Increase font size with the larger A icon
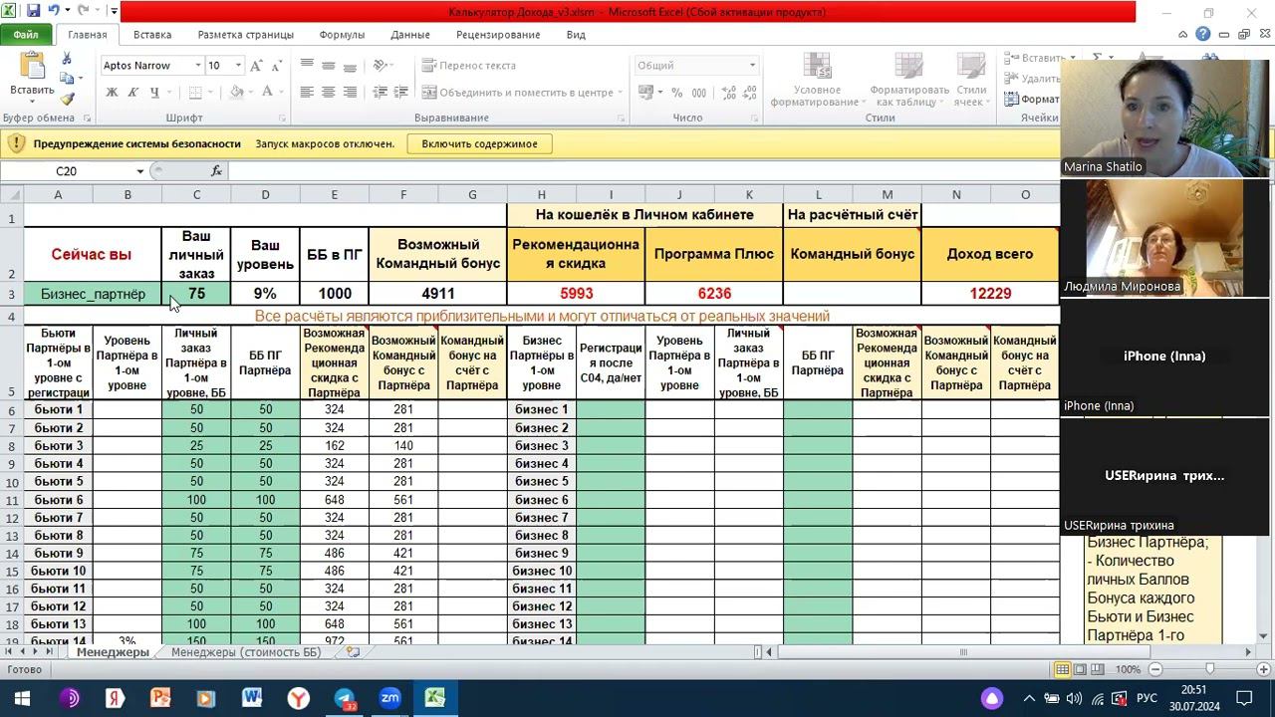 [x=256, y=66]
